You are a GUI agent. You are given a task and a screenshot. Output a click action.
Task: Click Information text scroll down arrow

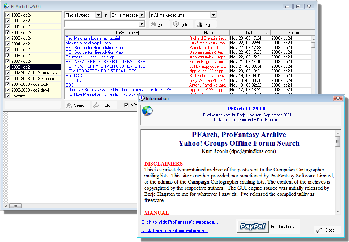[338, 212]
